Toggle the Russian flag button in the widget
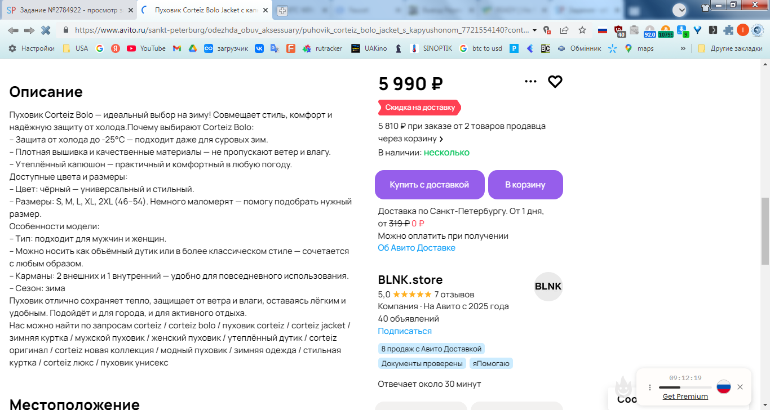770x410 pixels. point(724,387)
